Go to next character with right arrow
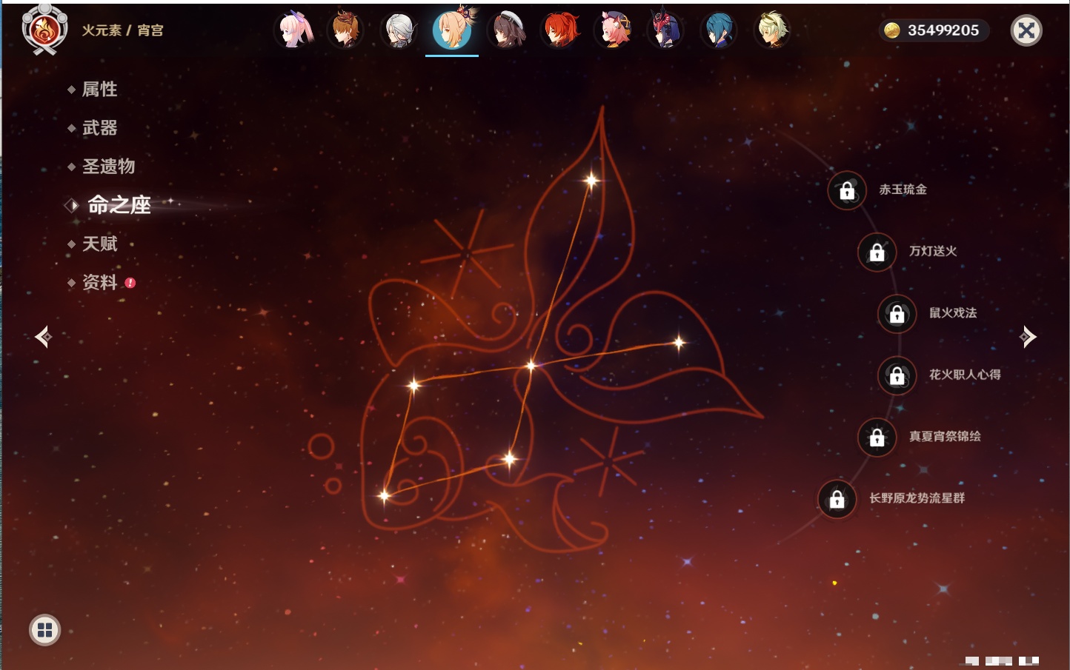The width and height of the screenshot is (1070, 670). (1028, 337)
